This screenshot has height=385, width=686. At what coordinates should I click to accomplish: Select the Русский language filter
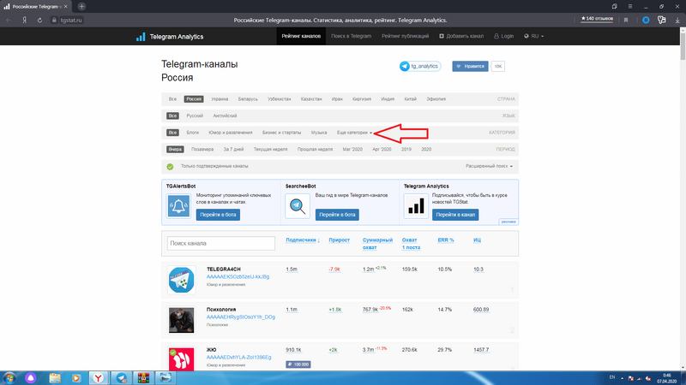pyautogui.click(x=195, y=115)
